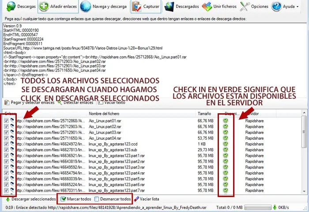Toggle checkbox for linux_xp_By_agotaras123.part5.rar

(x=6, y=179)
